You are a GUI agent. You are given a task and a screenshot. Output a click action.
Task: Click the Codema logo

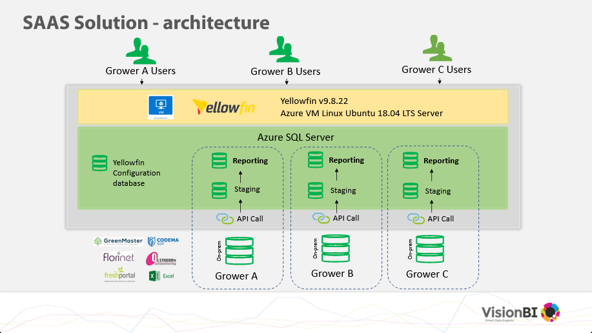(x=163, y=241)
